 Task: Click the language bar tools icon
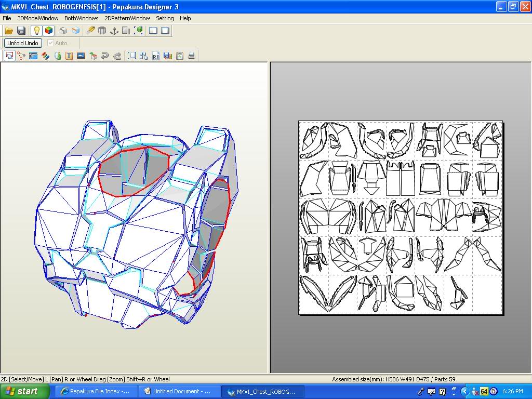(x=431, y=392)
